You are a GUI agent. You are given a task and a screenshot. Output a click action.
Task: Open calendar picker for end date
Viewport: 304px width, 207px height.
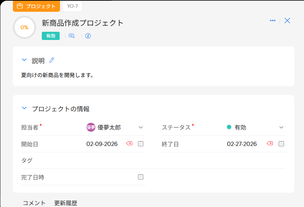pos(281,143)
